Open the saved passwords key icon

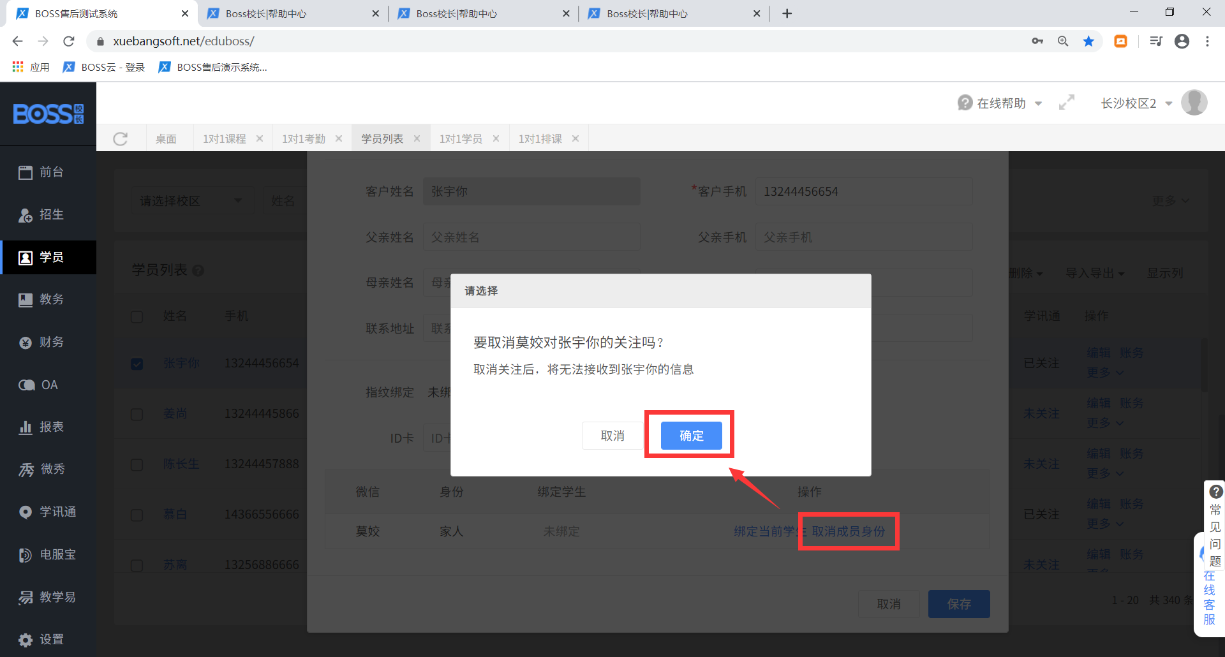[x=1037, y=41]
